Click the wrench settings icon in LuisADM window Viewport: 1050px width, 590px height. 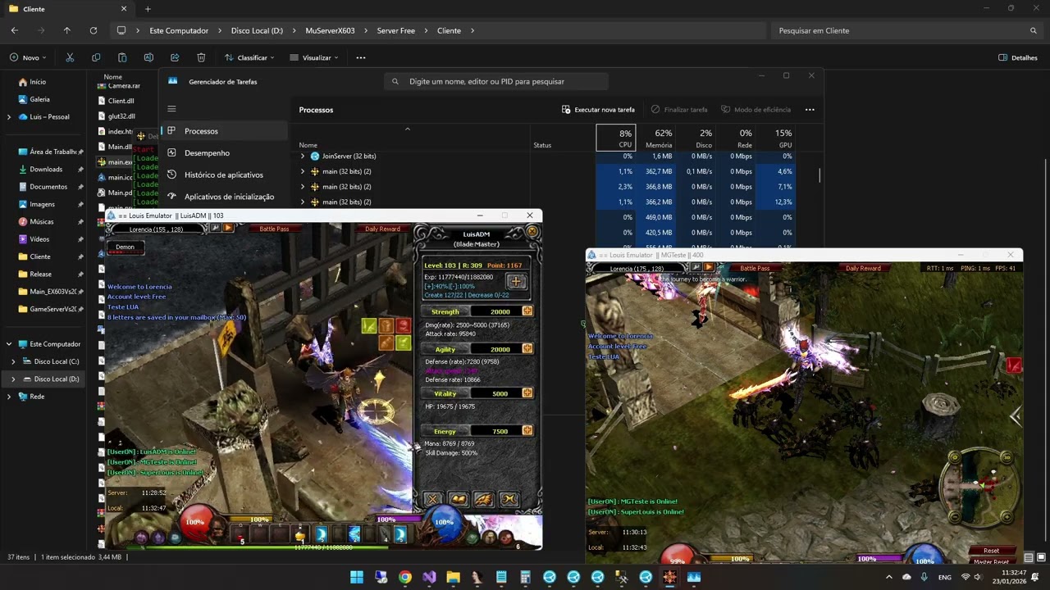(216, 229)
